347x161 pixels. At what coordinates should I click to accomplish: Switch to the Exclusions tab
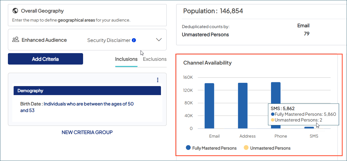155,59
